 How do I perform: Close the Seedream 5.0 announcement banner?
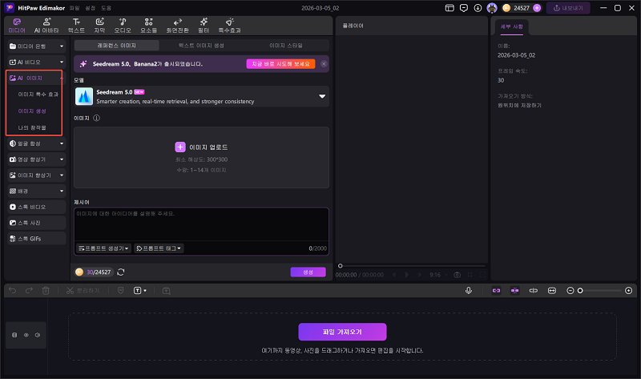tap(324, 64)
